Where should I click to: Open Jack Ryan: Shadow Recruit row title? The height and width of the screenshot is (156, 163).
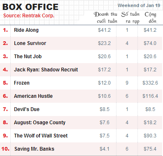46,70
